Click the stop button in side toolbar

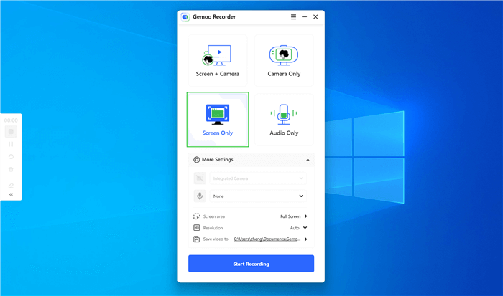pos(11,132)
